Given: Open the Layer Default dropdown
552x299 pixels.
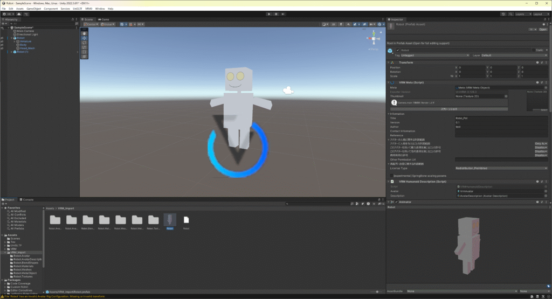Looking at the screenshot, I should coord(514,55).
